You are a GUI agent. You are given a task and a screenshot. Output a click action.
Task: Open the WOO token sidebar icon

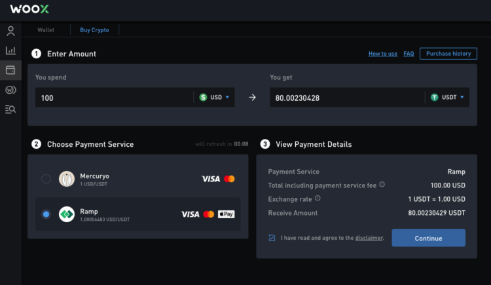[10, 90]
